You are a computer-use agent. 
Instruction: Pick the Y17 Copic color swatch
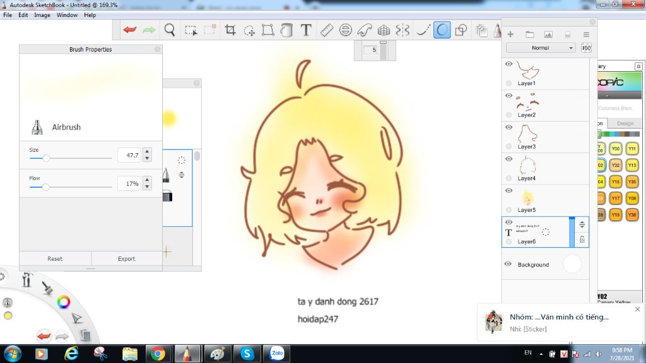point(616,198)
